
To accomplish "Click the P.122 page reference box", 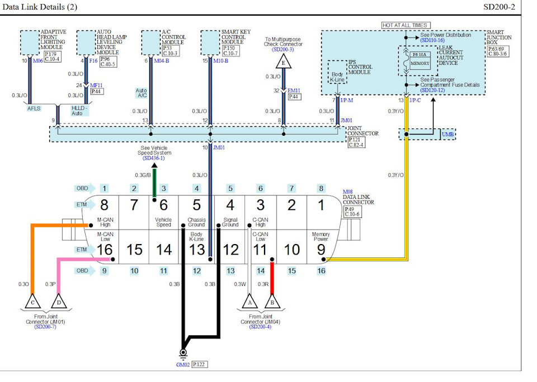I will tap(199, 365).
